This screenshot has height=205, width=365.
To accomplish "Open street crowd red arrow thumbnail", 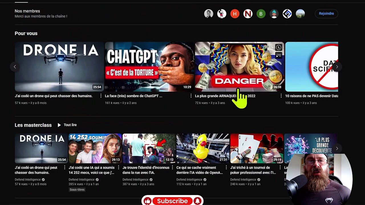I will (149, 149).
